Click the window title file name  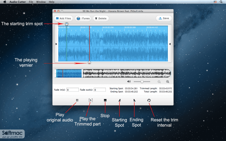click(x=113, y=11)
